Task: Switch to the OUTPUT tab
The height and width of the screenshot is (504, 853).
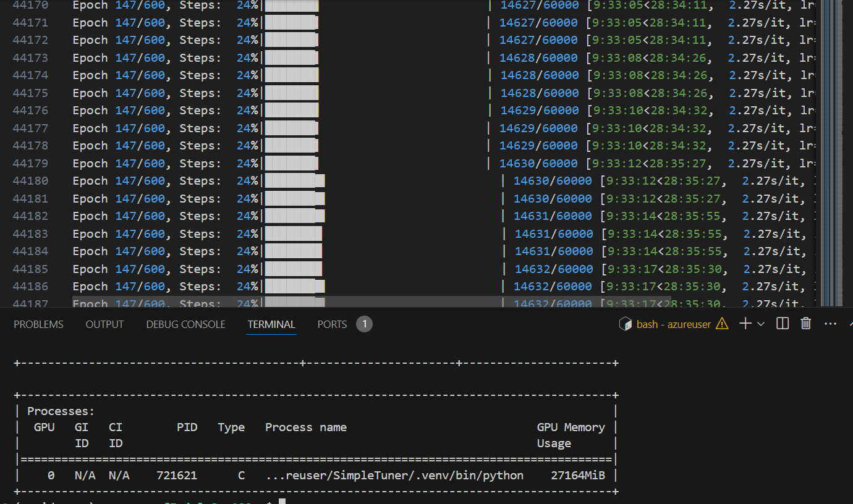Action: tap(104, 324)
